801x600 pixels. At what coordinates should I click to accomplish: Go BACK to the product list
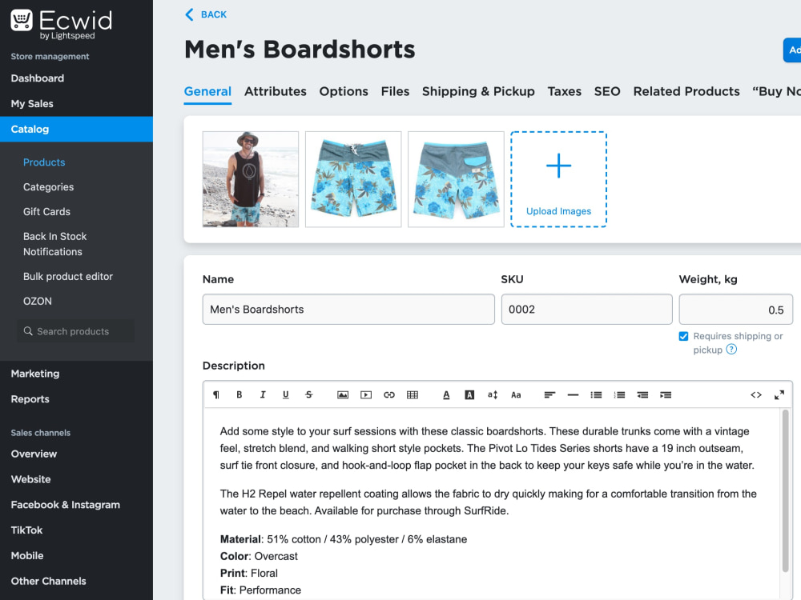[214, 14]
